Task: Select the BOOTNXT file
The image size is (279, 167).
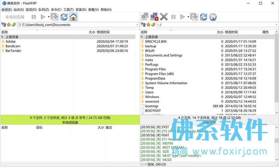Action: (x=207, y=111)
